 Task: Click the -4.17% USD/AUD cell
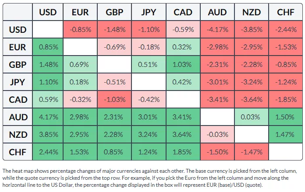pos(217,30)
